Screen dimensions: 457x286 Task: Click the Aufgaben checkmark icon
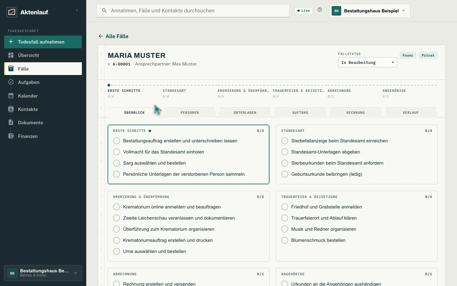coord(11,82)
